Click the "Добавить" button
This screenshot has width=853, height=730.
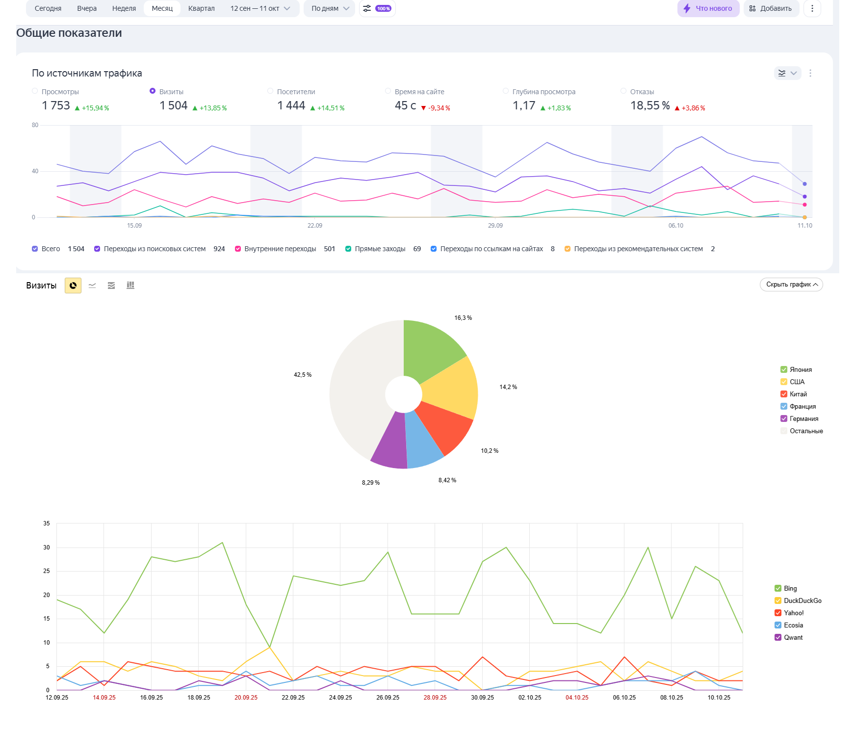771,8
